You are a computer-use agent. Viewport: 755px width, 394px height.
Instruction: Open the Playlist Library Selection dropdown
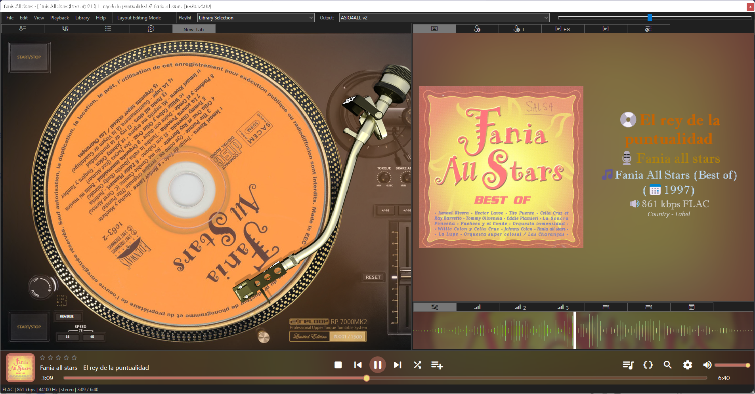tap(256, 18)
